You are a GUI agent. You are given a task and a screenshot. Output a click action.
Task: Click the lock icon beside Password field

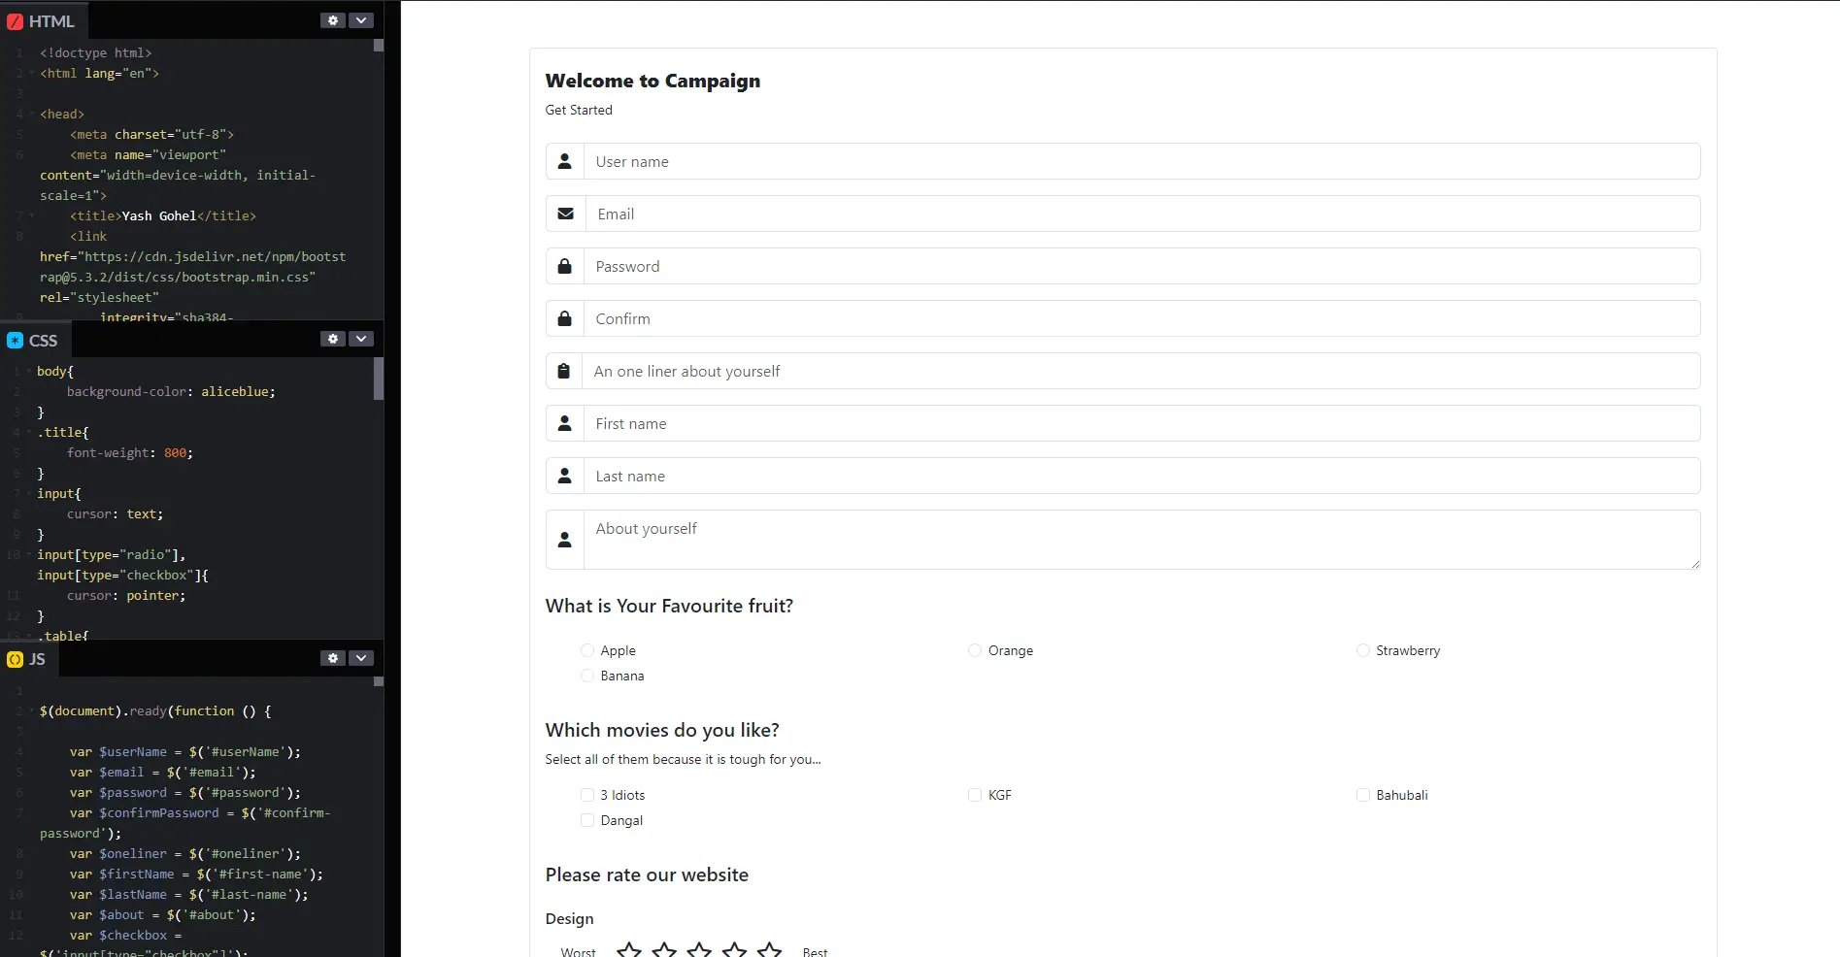click(564, 266)
